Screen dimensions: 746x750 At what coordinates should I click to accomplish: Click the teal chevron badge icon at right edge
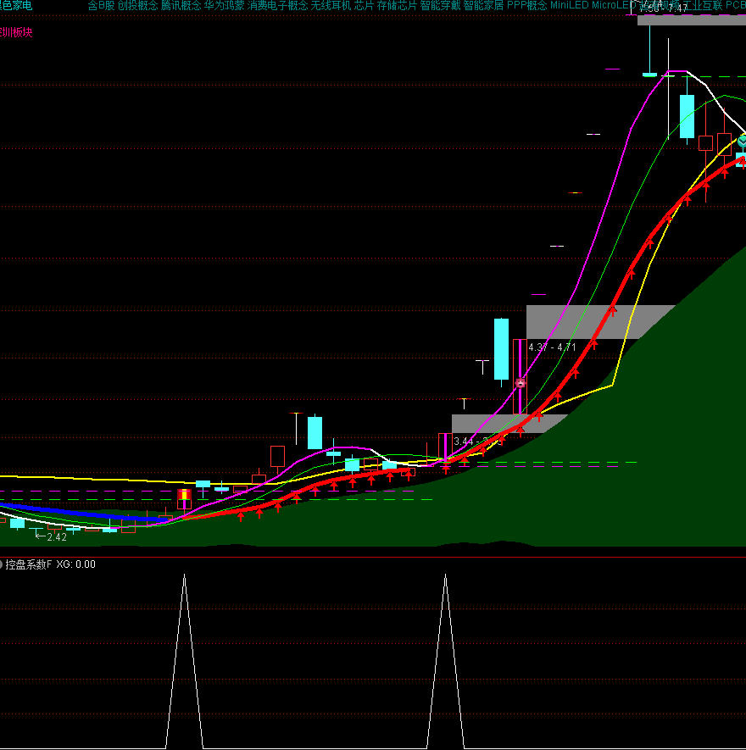point(742,140)
